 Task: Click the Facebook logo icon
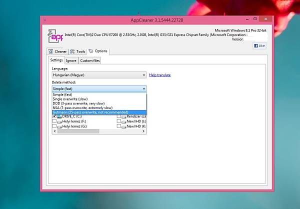(256, 45)
